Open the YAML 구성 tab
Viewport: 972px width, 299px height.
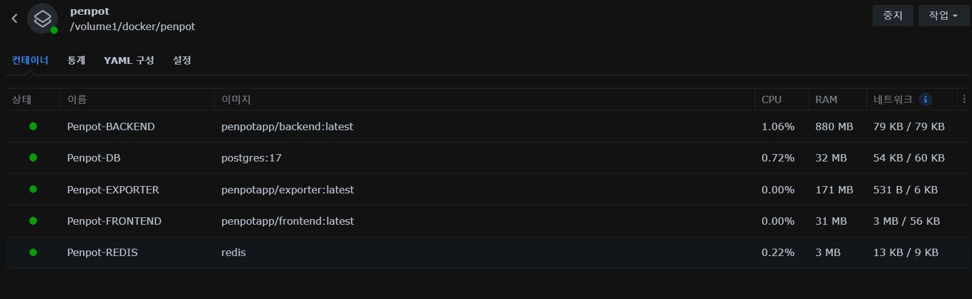[x=129, y=60]
